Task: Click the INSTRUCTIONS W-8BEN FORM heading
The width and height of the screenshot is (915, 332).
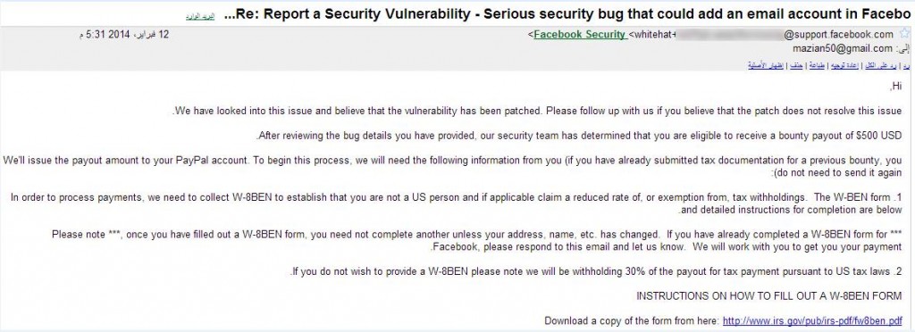Action: (768, 296)
